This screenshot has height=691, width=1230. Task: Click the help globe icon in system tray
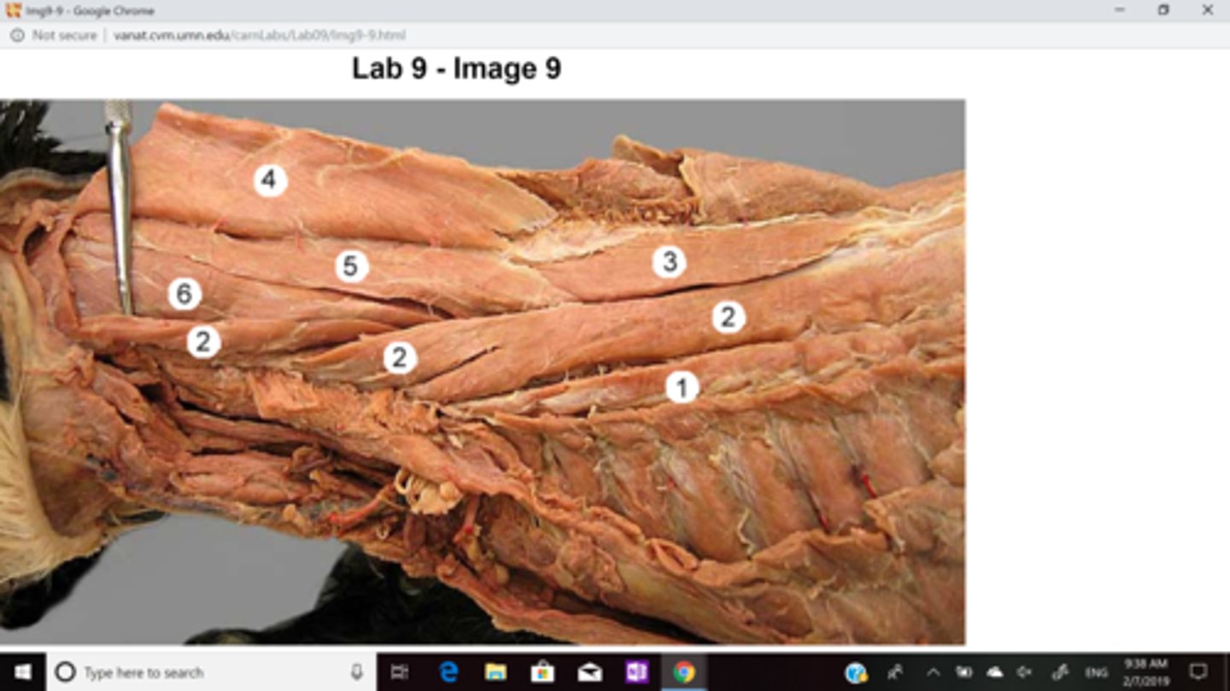tap(856, 673)
